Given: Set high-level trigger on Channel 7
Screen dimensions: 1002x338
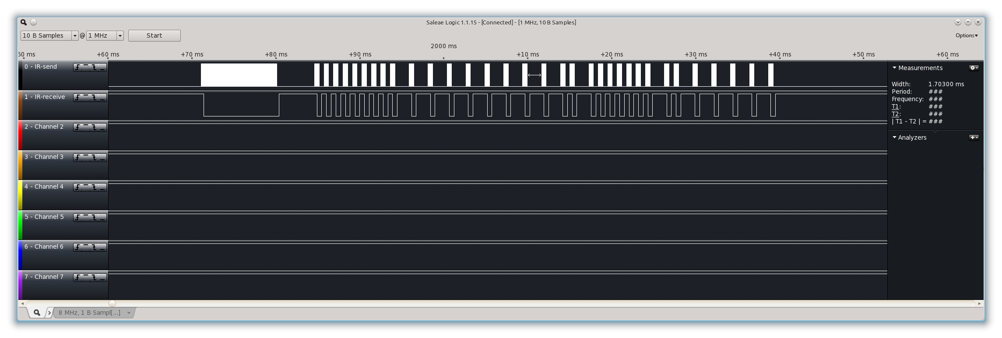Looking at the screenshot, I should [86, 278].
